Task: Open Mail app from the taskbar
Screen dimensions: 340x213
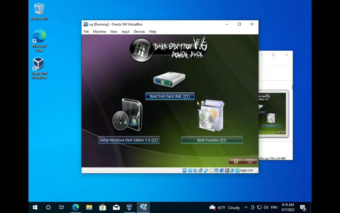Action: (116, 207)
